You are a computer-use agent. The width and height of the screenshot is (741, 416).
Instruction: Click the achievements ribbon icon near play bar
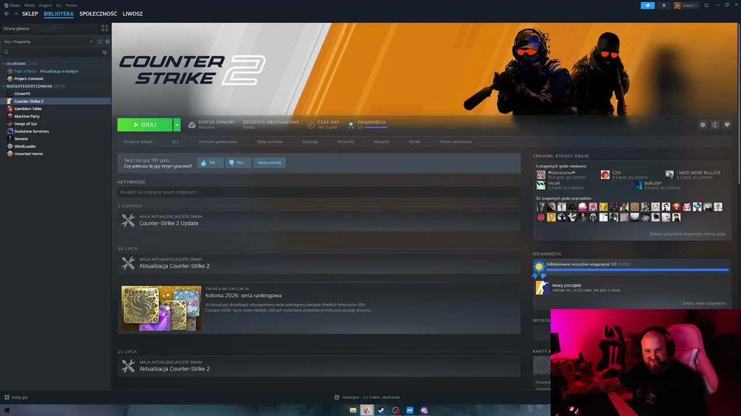click(351, 125)
